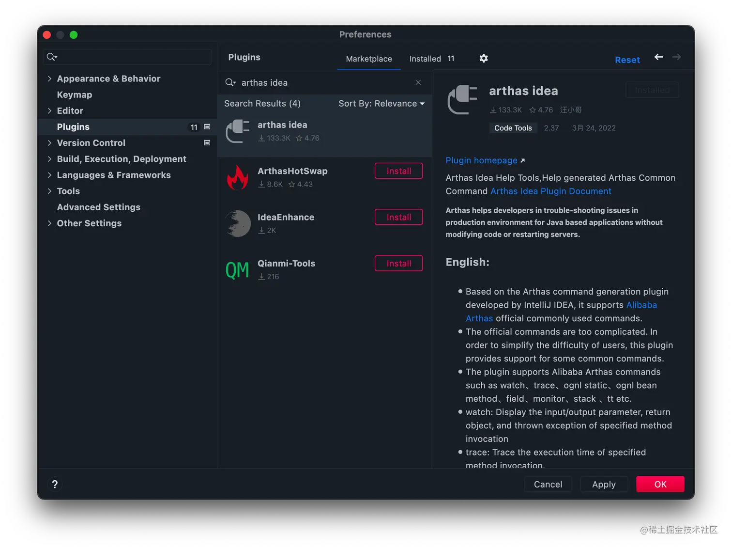Open the help question mark button
The height and width of the screenshot is (549, 732).
[55, 484]
